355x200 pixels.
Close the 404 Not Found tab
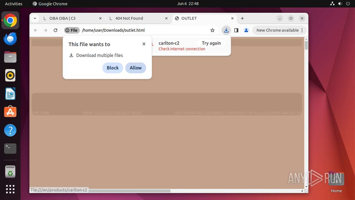pyautogui.click(x=166, y=18)
